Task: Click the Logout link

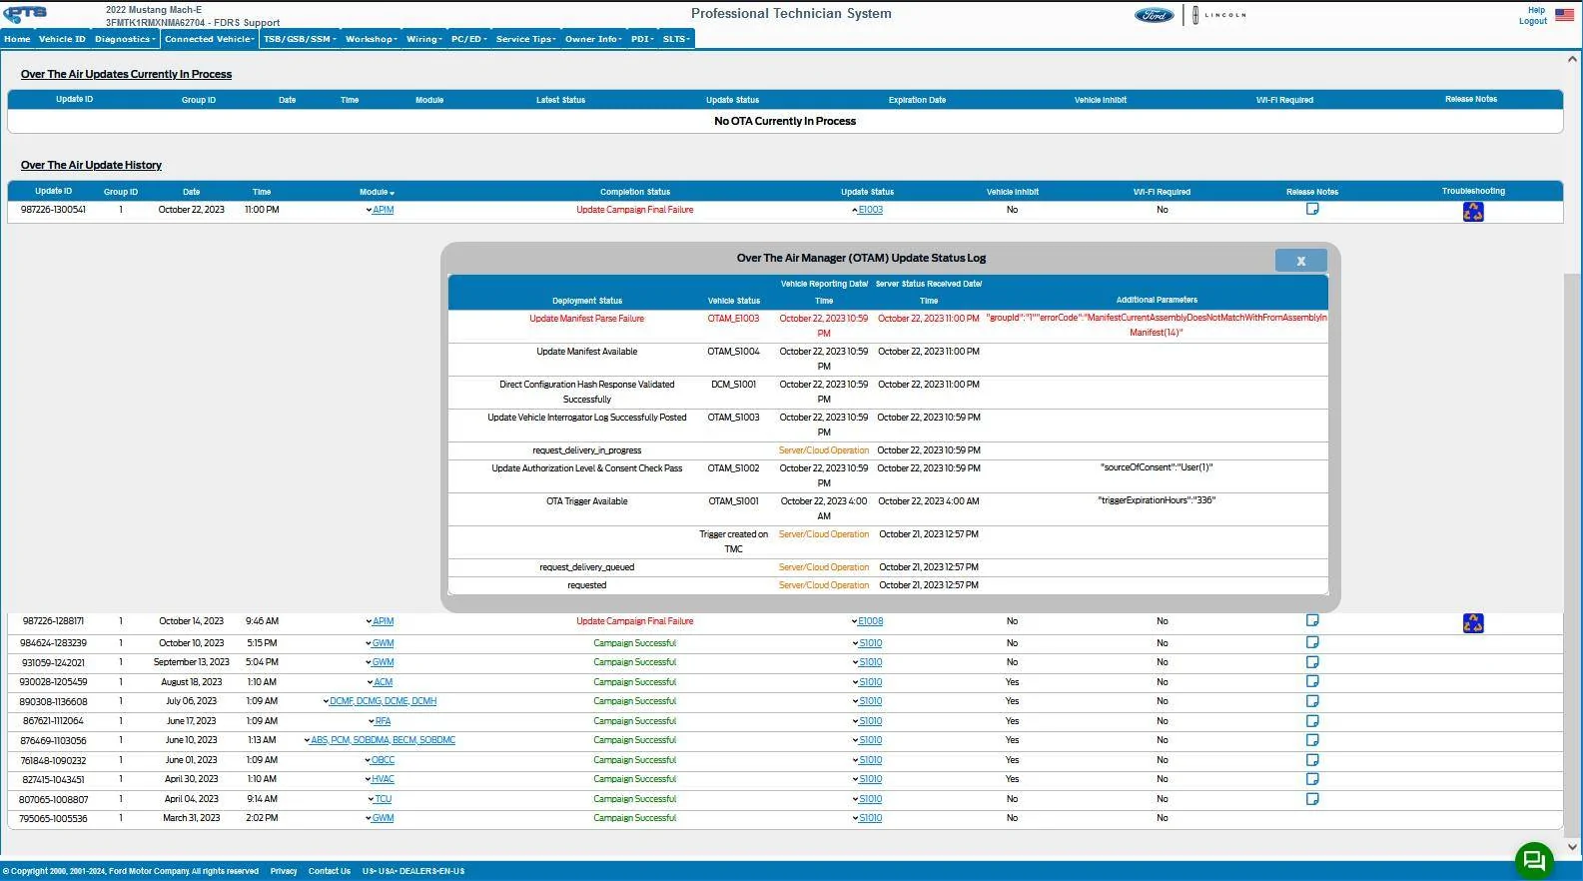Action: [1533, 21]
